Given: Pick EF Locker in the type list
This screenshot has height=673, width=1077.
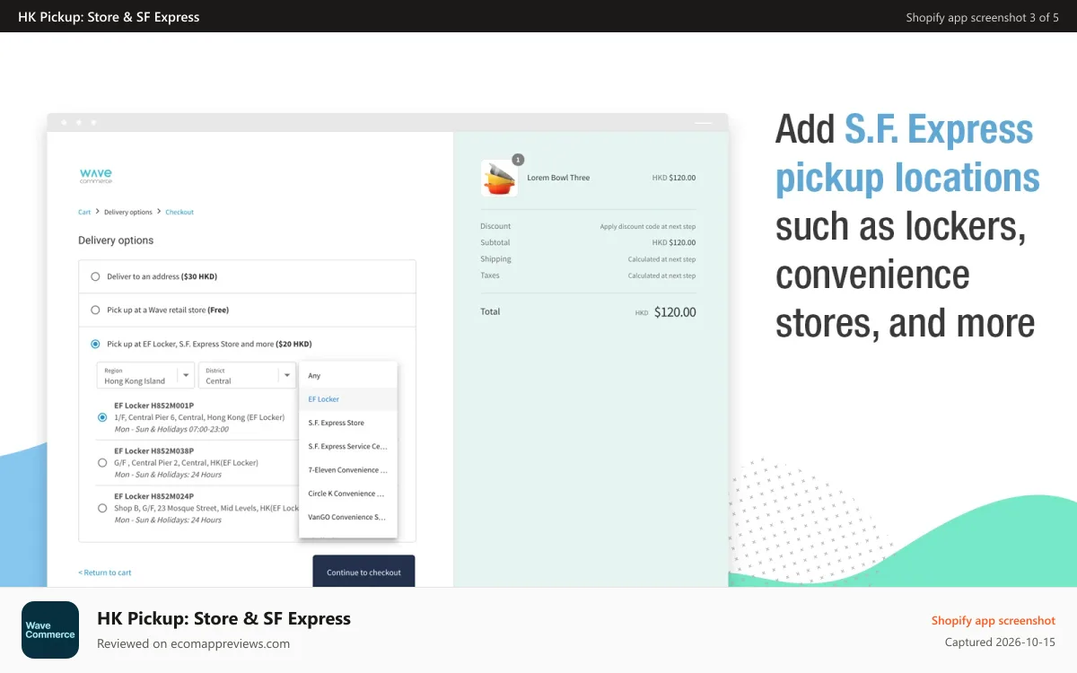Looking at the screenshot, I should click(348, 399).
